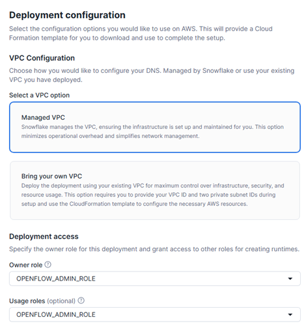Screen dimensions: 308x330
Task: Click the VPC Configuration section heading
Action: point(42,58)
